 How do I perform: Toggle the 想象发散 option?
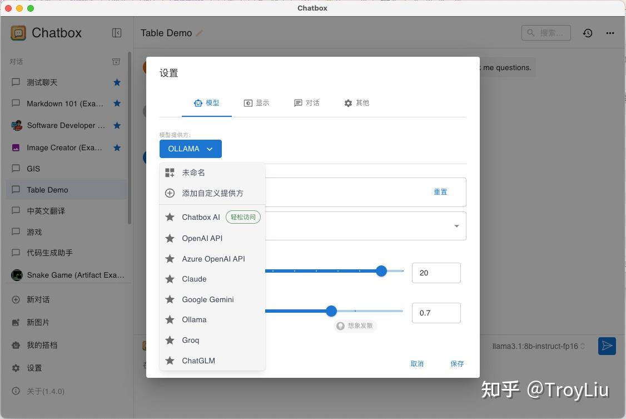point(355,326)
